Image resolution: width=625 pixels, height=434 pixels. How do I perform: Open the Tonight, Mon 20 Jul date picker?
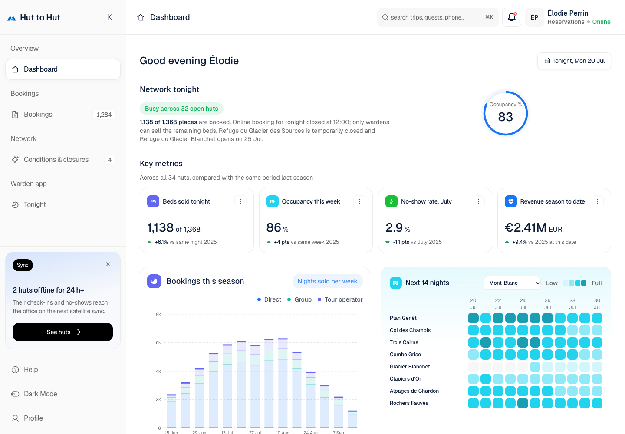(x=574, y=61)
